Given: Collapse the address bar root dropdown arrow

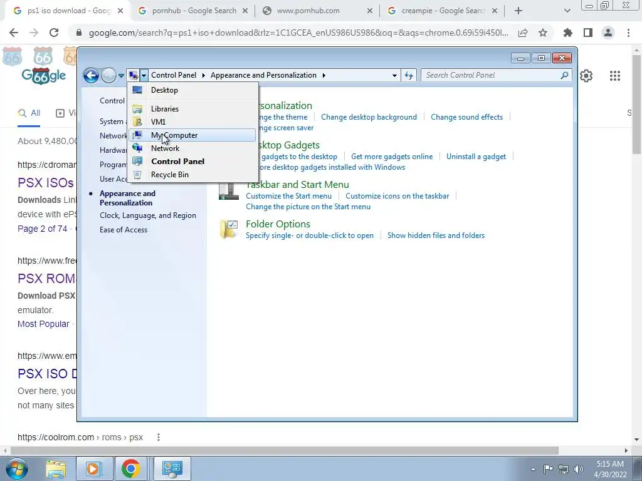Looking at the screenshot, I should (x=144, y=75).
